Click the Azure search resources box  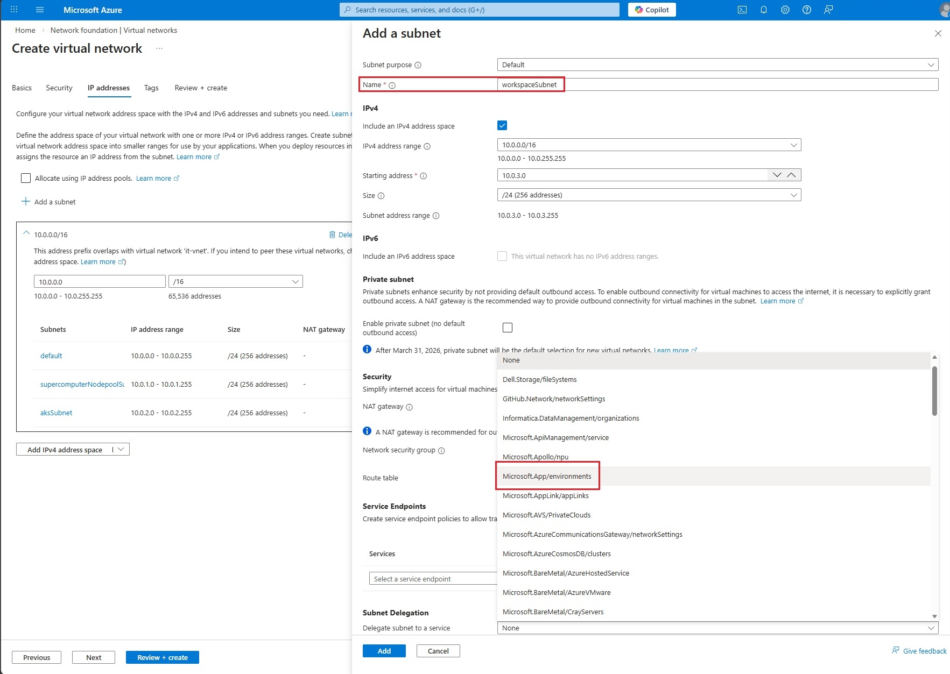pos(480,10)
